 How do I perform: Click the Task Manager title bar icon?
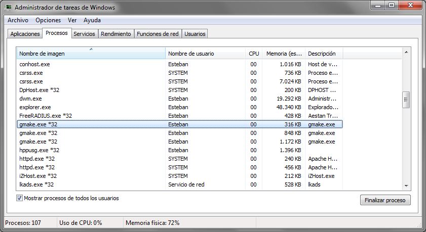9,7
